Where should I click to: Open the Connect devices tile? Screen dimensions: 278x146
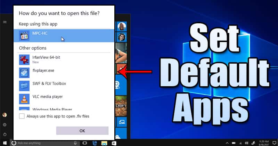(x=122, y=122)
